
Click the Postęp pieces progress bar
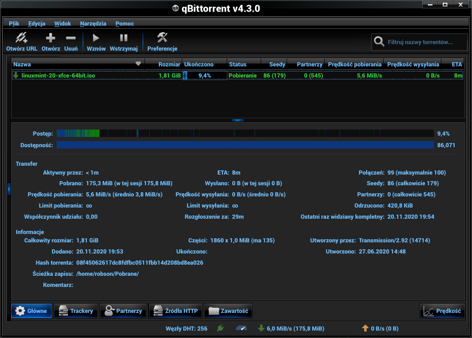click(245, 133)
